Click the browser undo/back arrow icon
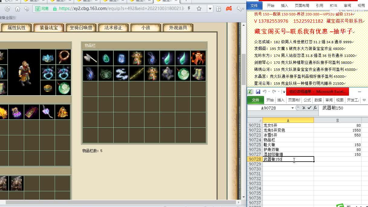This screenshot has width=368, height=207. coord(27,9)
